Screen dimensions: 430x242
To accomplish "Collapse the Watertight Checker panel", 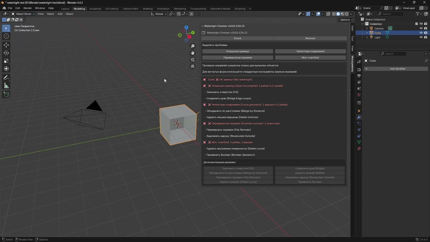I will [x=203, y=26].
